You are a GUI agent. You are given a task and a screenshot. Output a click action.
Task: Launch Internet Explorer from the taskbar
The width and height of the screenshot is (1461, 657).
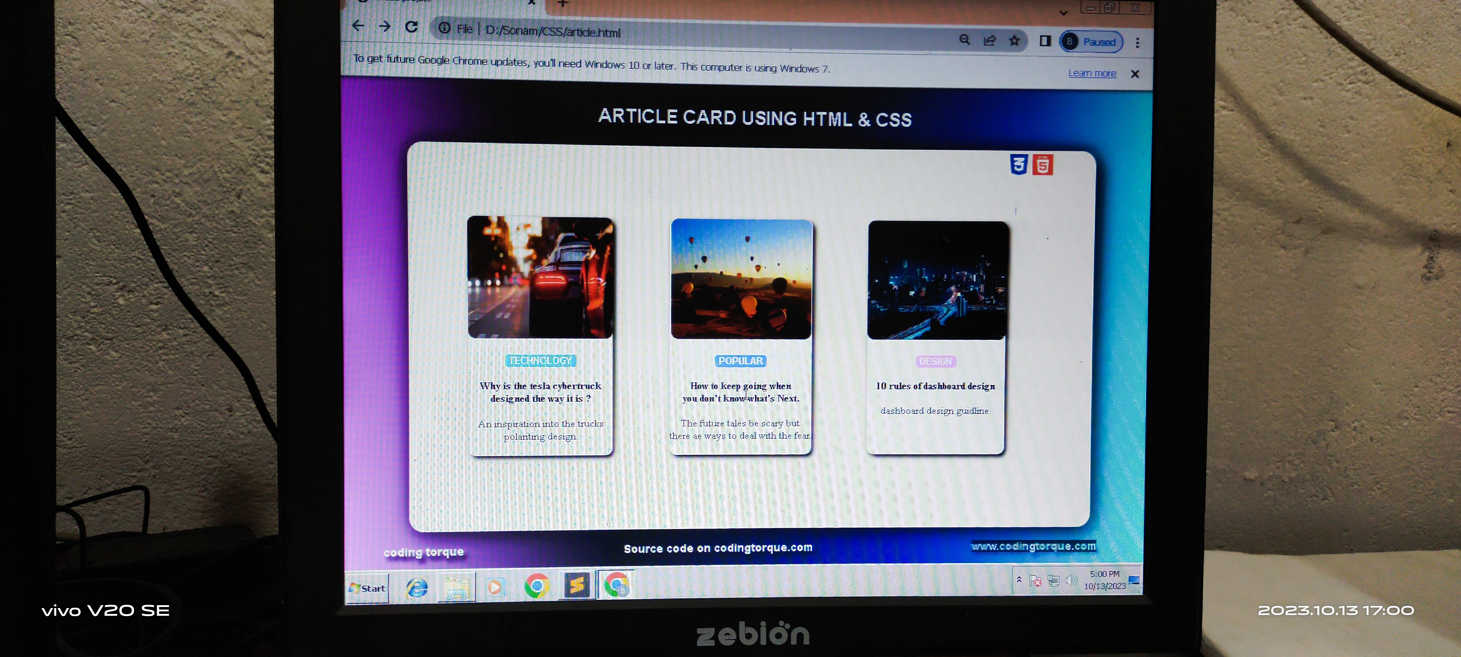tap(417, 588)
